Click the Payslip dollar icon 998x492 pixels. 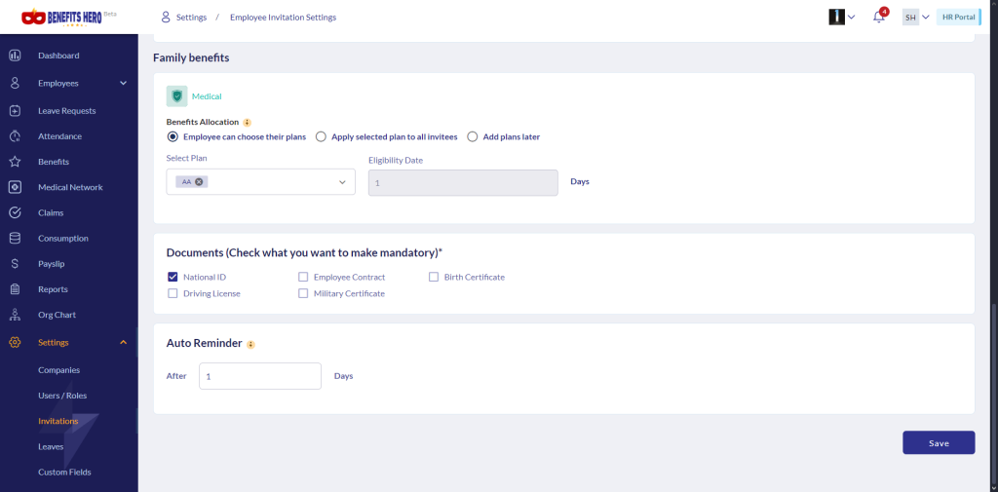[15, 263]
